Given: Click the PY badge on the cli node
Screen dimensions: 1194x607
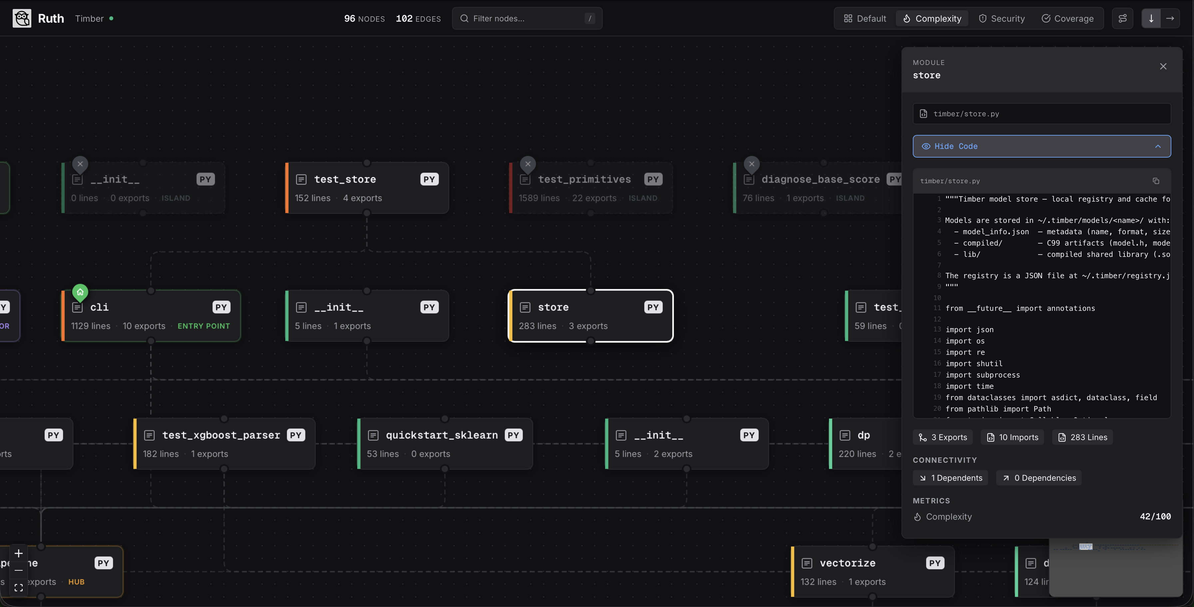Looking at the screenshot, I should pos(221,307).
